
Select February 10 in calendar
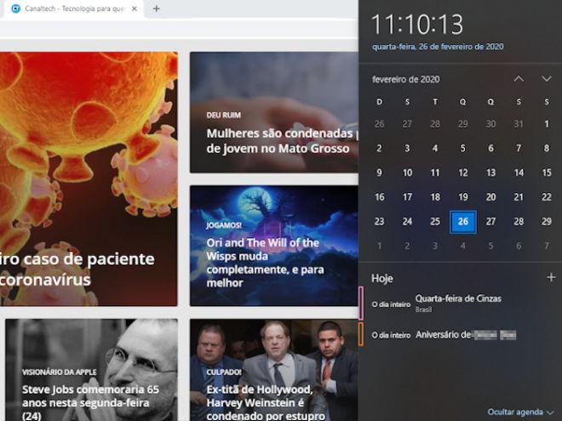coord(407,173)
